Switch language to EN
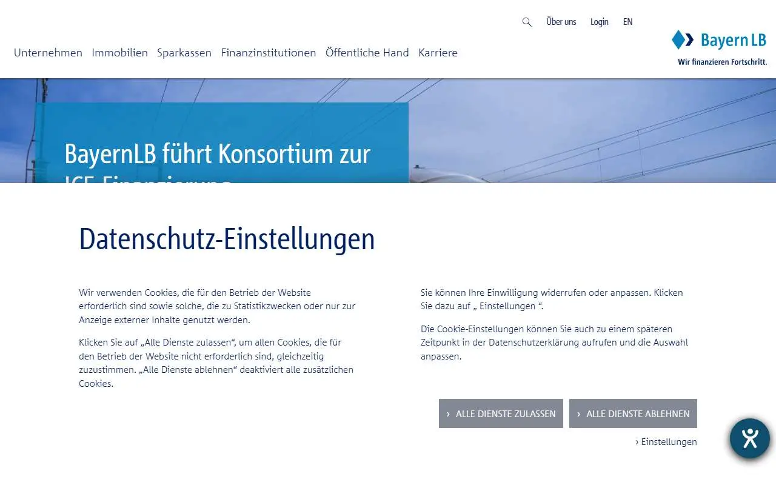Screen dimensions: 776x485 click(627, 22)
